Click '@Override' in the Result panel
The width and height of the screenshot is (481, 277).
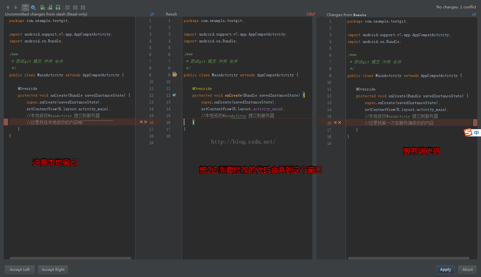tap(202, 89)
